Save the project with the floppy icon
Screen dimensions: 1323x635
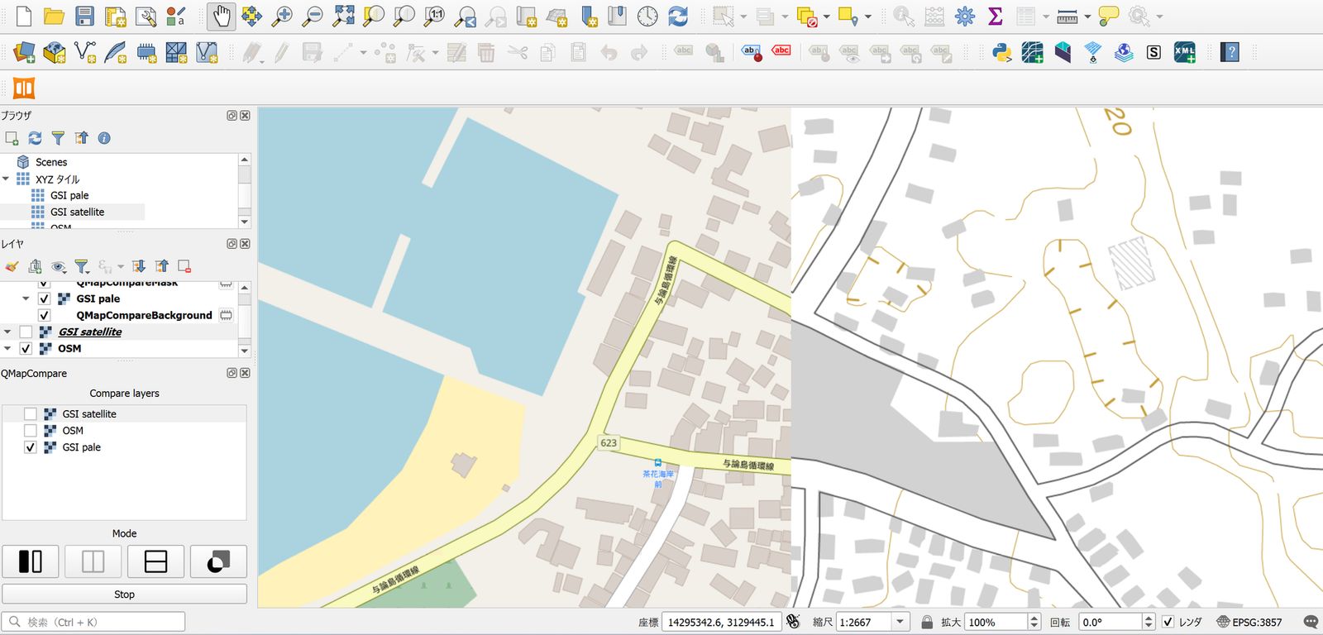84,16
